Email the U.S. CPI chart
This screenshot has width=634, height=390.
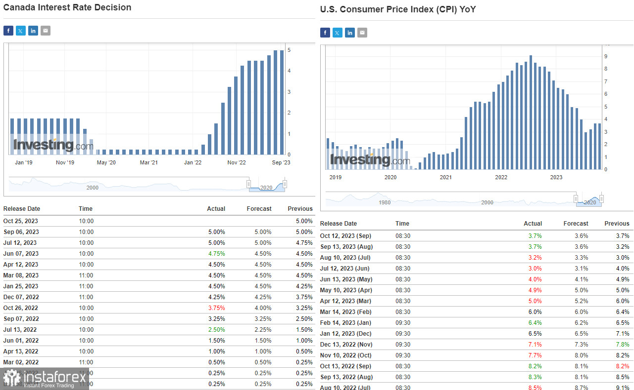(362, 33)
